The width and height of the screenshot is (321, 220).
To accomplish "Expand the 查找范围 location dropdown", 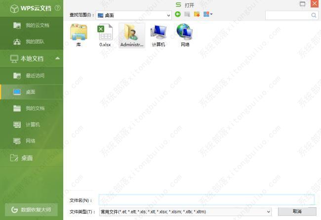I will 168,15.
